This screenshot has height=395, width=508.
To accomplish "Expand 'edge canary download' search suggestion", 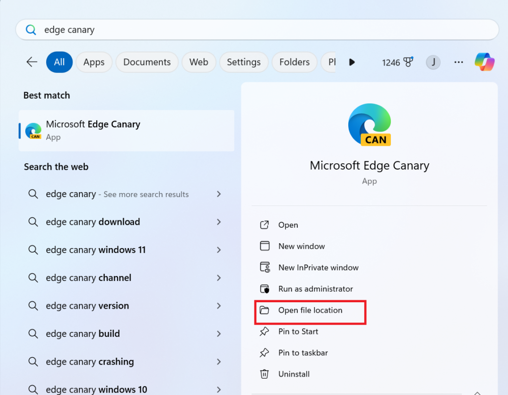I will pyautogui.click(x=219, y=222).
